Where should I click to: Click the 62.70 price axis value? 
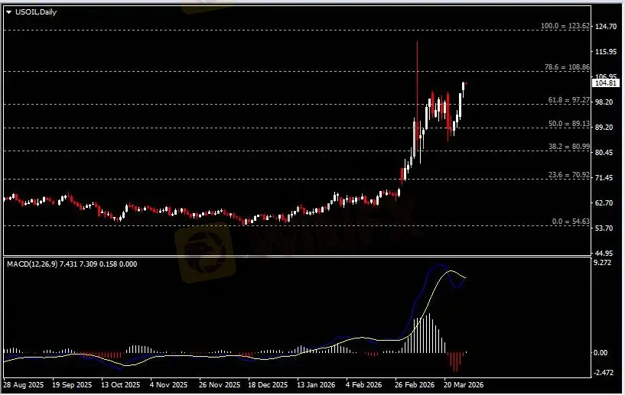pyautogui.click(x=604, y=202)
